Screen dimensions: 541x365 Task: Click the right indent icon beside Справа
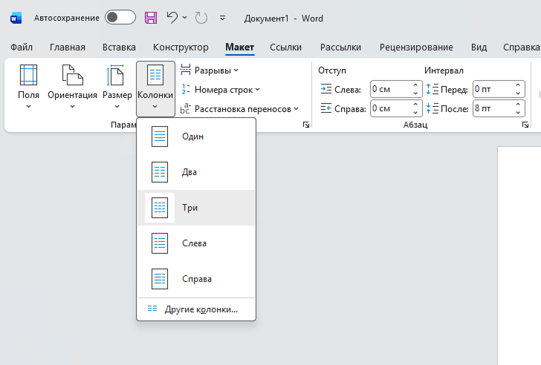(325, 108)
